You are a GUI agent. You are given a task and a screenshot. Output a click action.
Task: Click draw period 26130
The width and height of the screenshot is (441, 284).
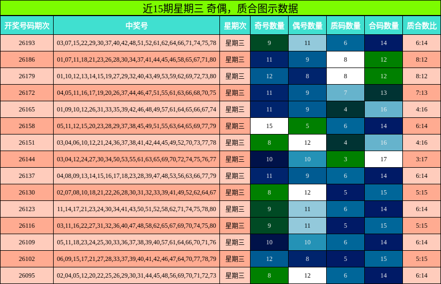click(27, 192)
